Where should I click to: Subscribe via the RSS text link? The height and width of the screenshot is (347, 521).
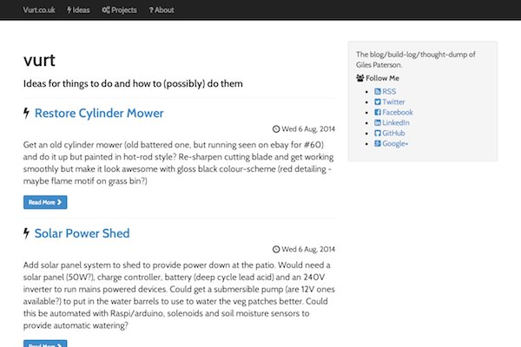(x=389, y=91)
